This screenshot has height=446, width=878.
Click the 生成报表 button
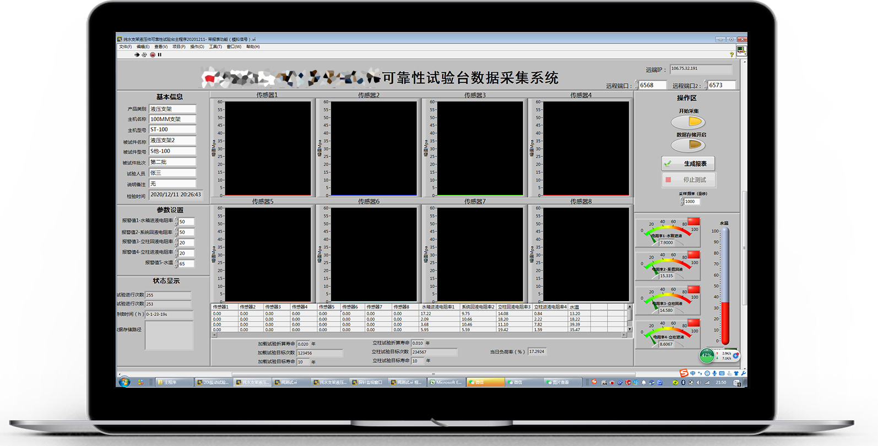688,164
